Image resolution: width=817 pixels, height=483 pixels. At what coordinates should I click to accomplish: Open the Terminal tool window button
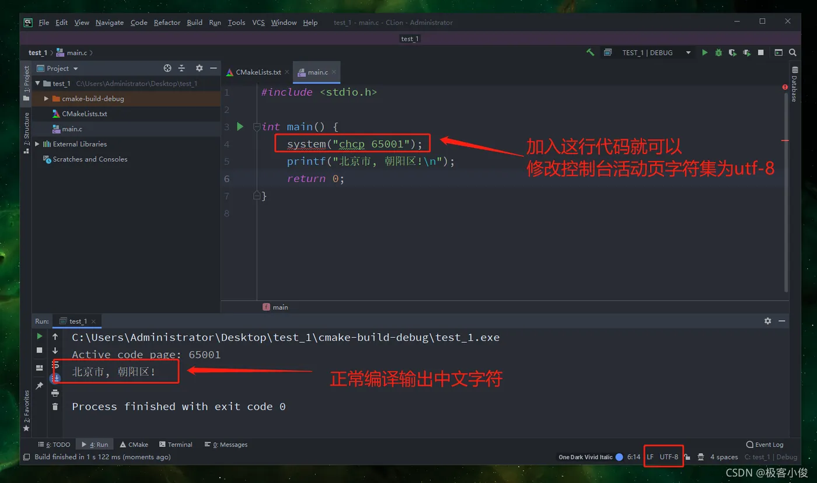point(176,444)
